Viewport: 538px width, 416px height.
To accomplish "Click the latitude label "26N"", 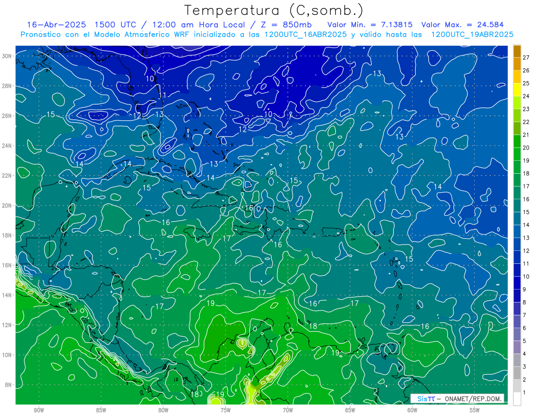I will coord(7,116).
